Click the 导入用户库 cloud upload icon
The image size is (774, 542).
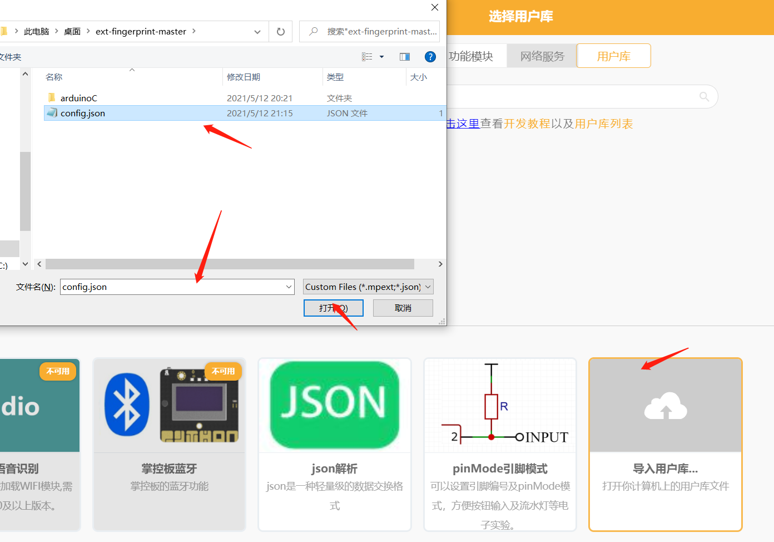665,405
